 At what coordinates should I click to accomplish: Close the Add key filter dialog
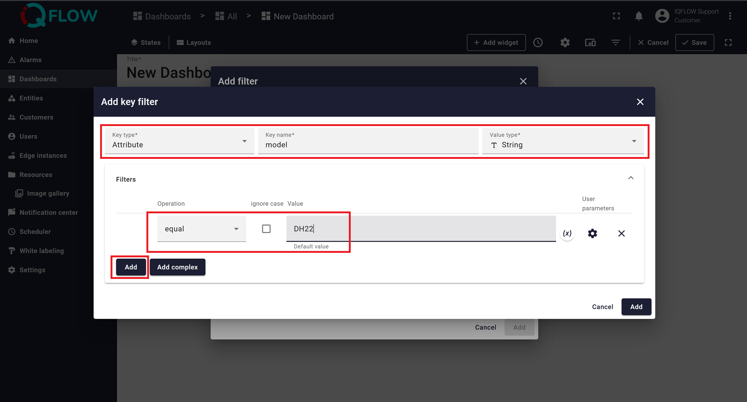tap(640, 102)
